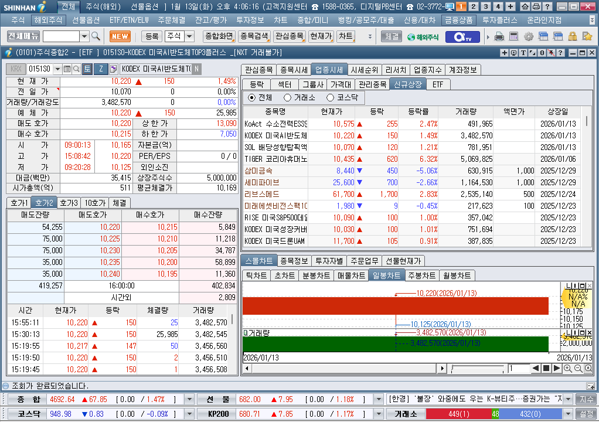Click the home icon in the top title bar
The width and height of the screenshot is (599, 422).
(x=525, y=6)
